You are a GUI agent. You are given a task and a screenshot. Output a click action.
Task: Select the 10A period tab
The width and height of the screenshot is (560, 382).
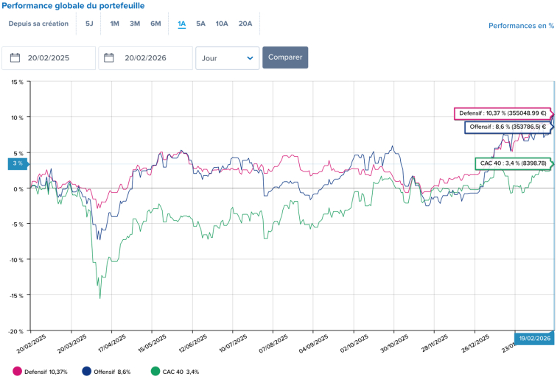(222, 24)
